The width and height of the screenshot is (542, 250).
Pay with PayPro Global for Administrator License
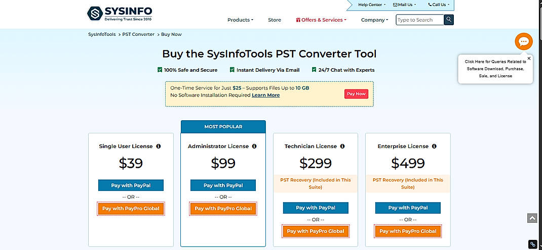tap(223, 209)
